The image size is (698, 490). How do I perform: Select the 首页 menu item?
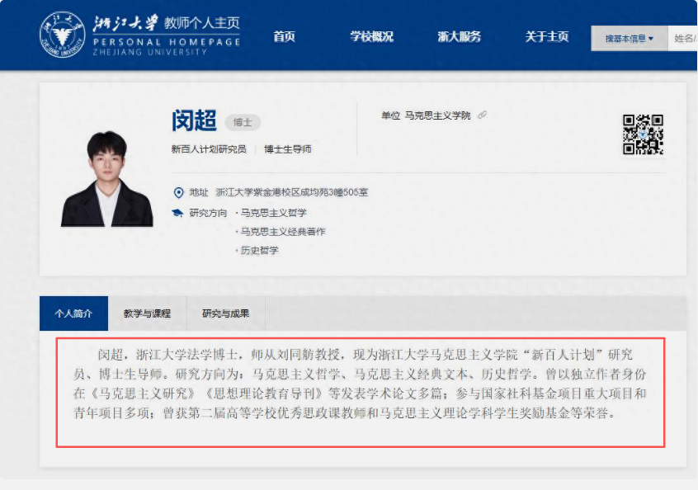pos(284,36)
